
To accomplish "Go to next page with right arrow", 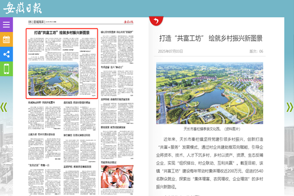I will click(x=290, y=107).
